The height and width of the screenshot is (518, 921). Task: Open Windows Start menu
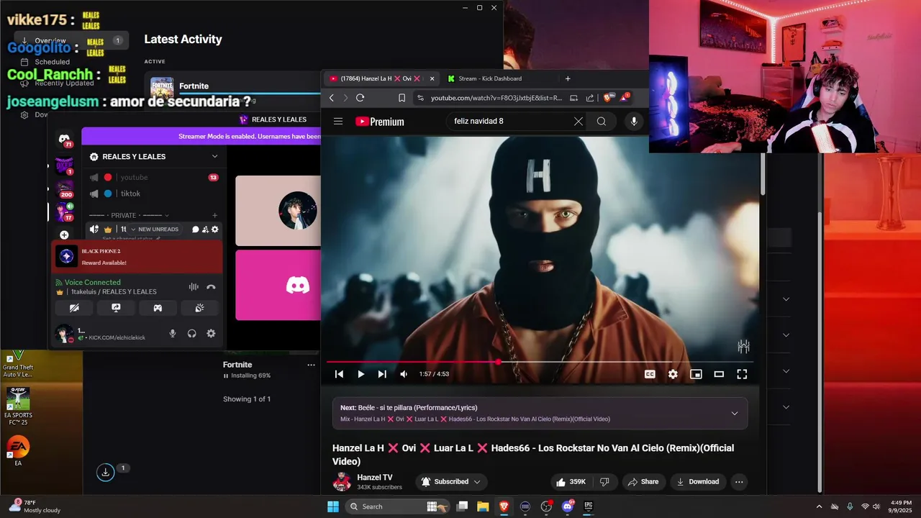tap(333, 506)
